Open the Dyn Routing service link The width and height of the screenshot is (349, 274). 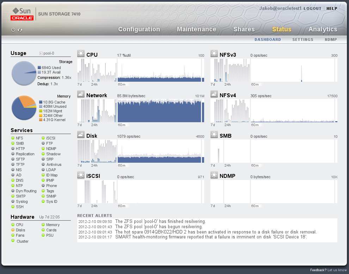click(x=26, y=191)
